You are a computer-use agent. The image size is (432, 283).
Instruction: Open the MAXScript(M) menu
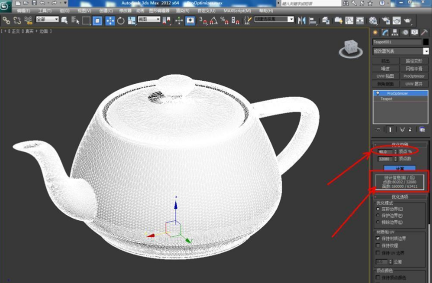(237, 11)
